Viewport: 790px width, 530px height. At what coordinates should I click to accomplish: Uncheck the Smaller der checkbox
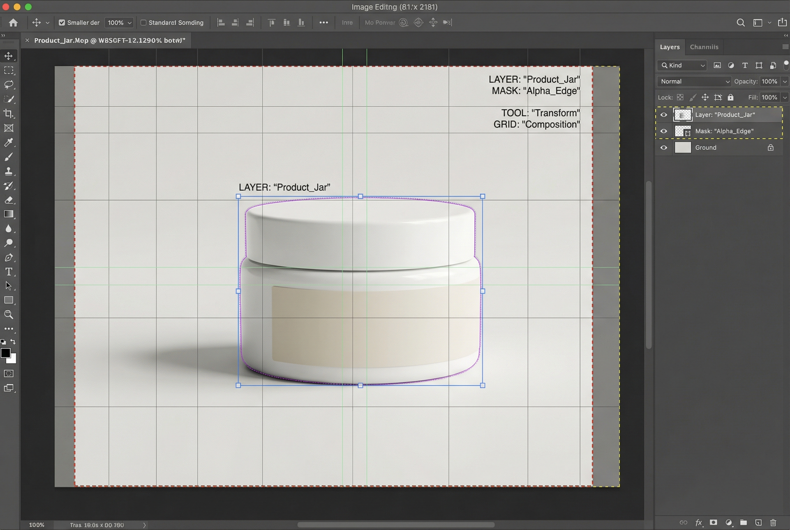click(62, 23)
